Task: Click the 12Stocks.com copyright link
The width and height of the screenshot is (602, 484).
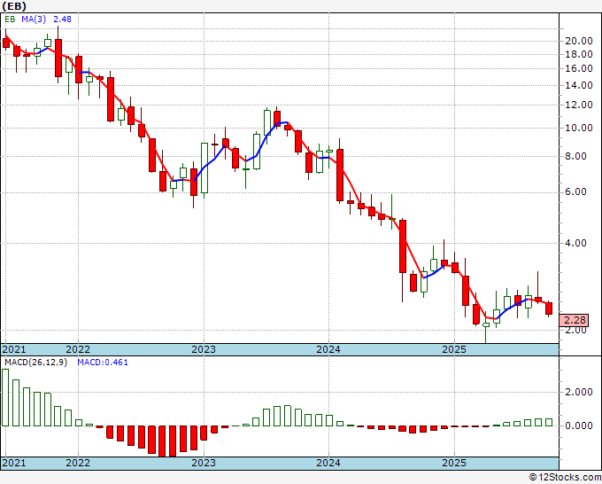Action: [565, 478]
